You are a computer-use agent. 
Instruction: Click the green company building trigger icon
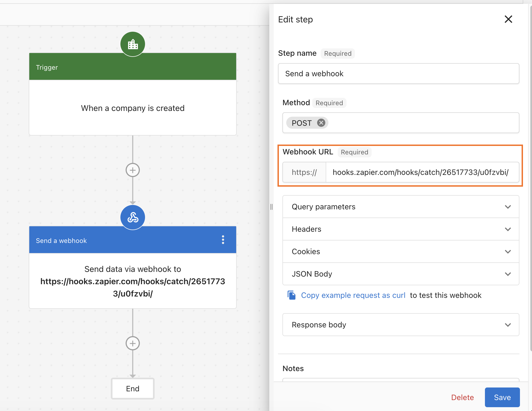[133, 44]
